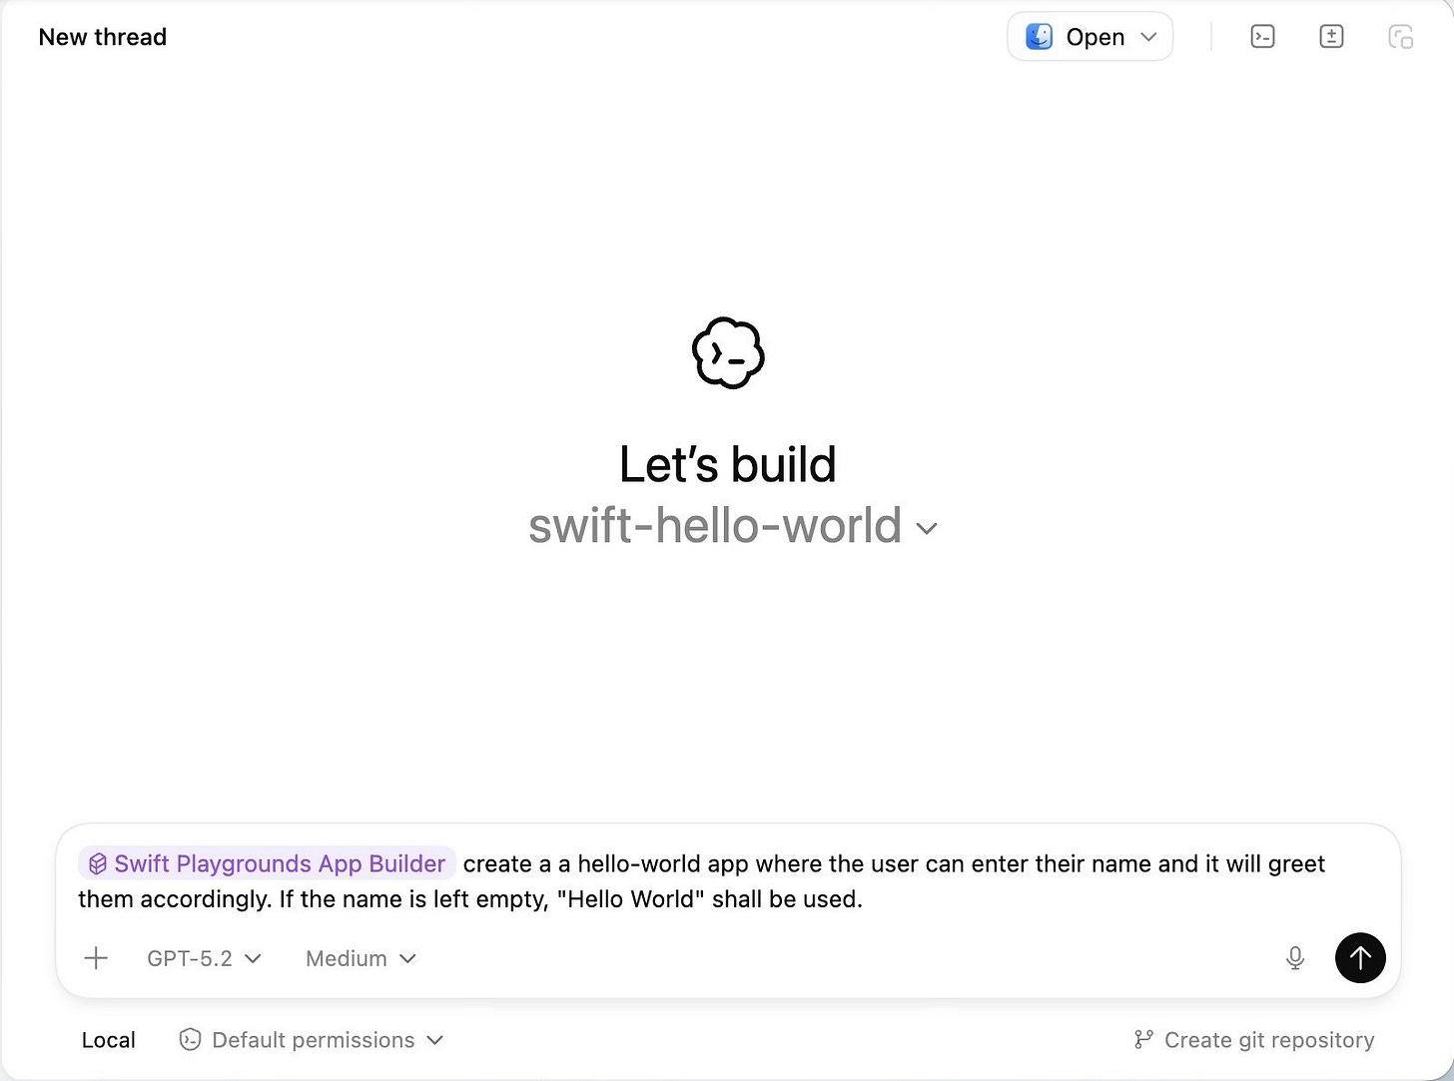Open the Medium reasoning effort dropdown
1454x1081 pixels.
361,958
